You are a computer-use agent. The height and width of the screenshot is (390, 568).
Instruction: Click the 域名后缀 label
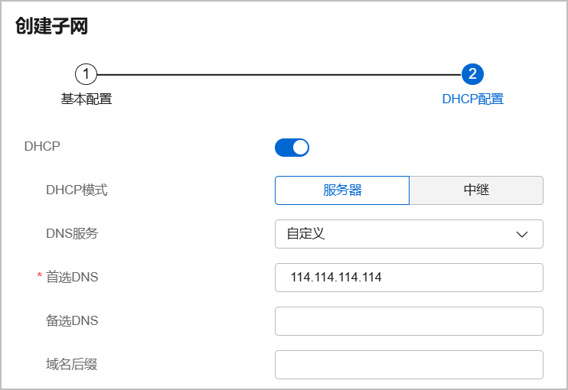click(x=71, y=364)
